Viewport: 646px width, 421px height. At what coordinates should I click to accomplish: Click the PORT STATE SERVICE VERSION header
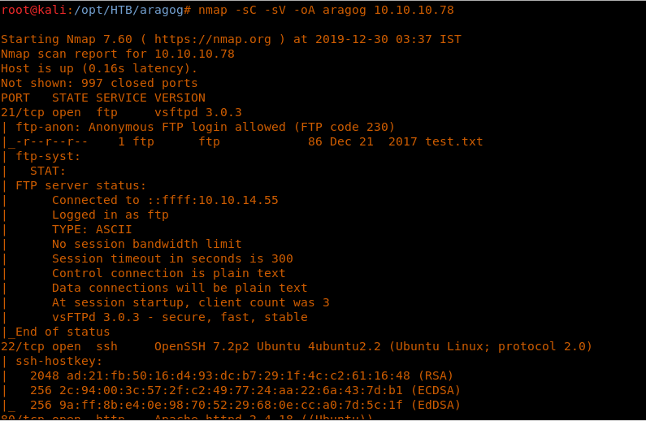pyautogui.click(x=103, y=98)
